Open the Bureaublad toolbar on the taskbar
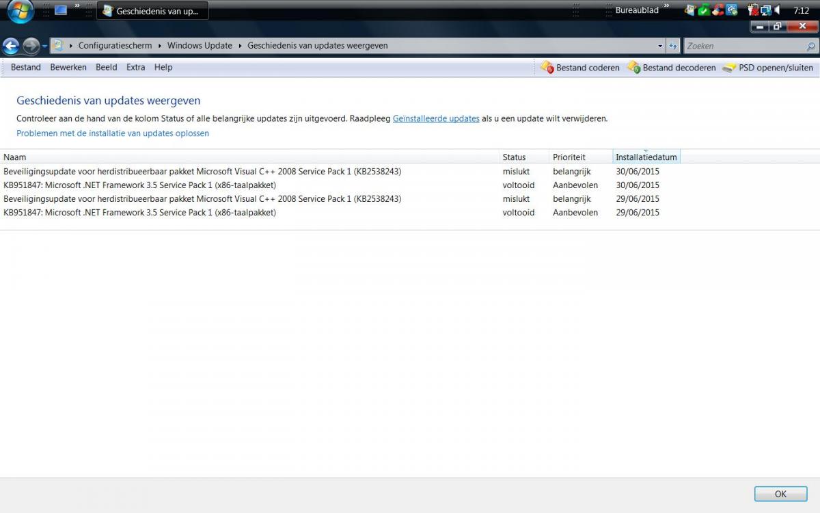 (637, 10)
